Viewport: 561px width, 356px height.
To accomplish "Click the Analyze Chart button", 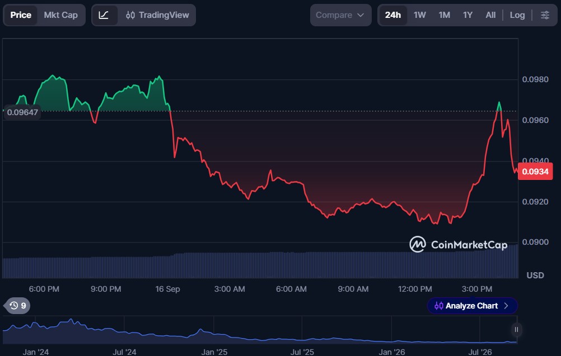I will point(473,306).
